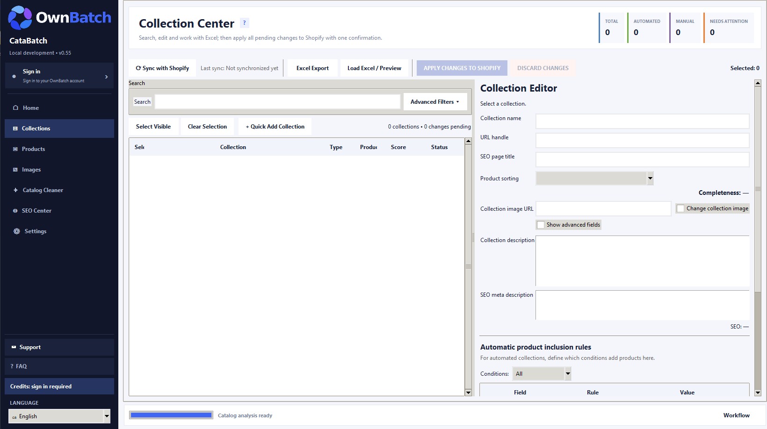
Task: Click the Catalog Cleaner sparkle icon
Action: 15,190
